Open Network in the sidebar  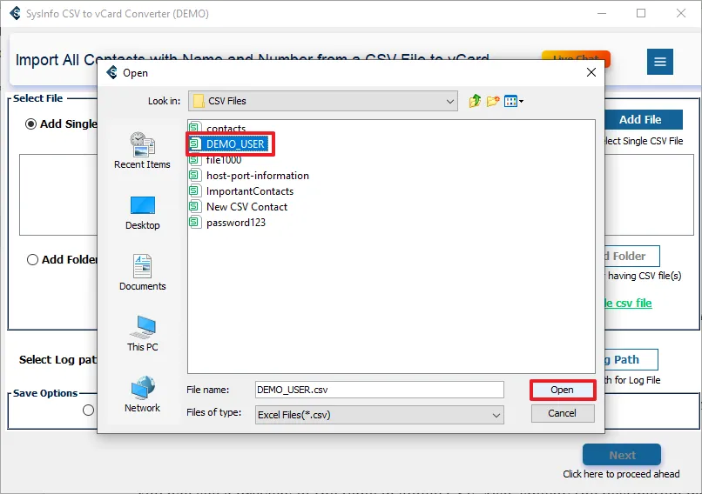pos(142,394)
